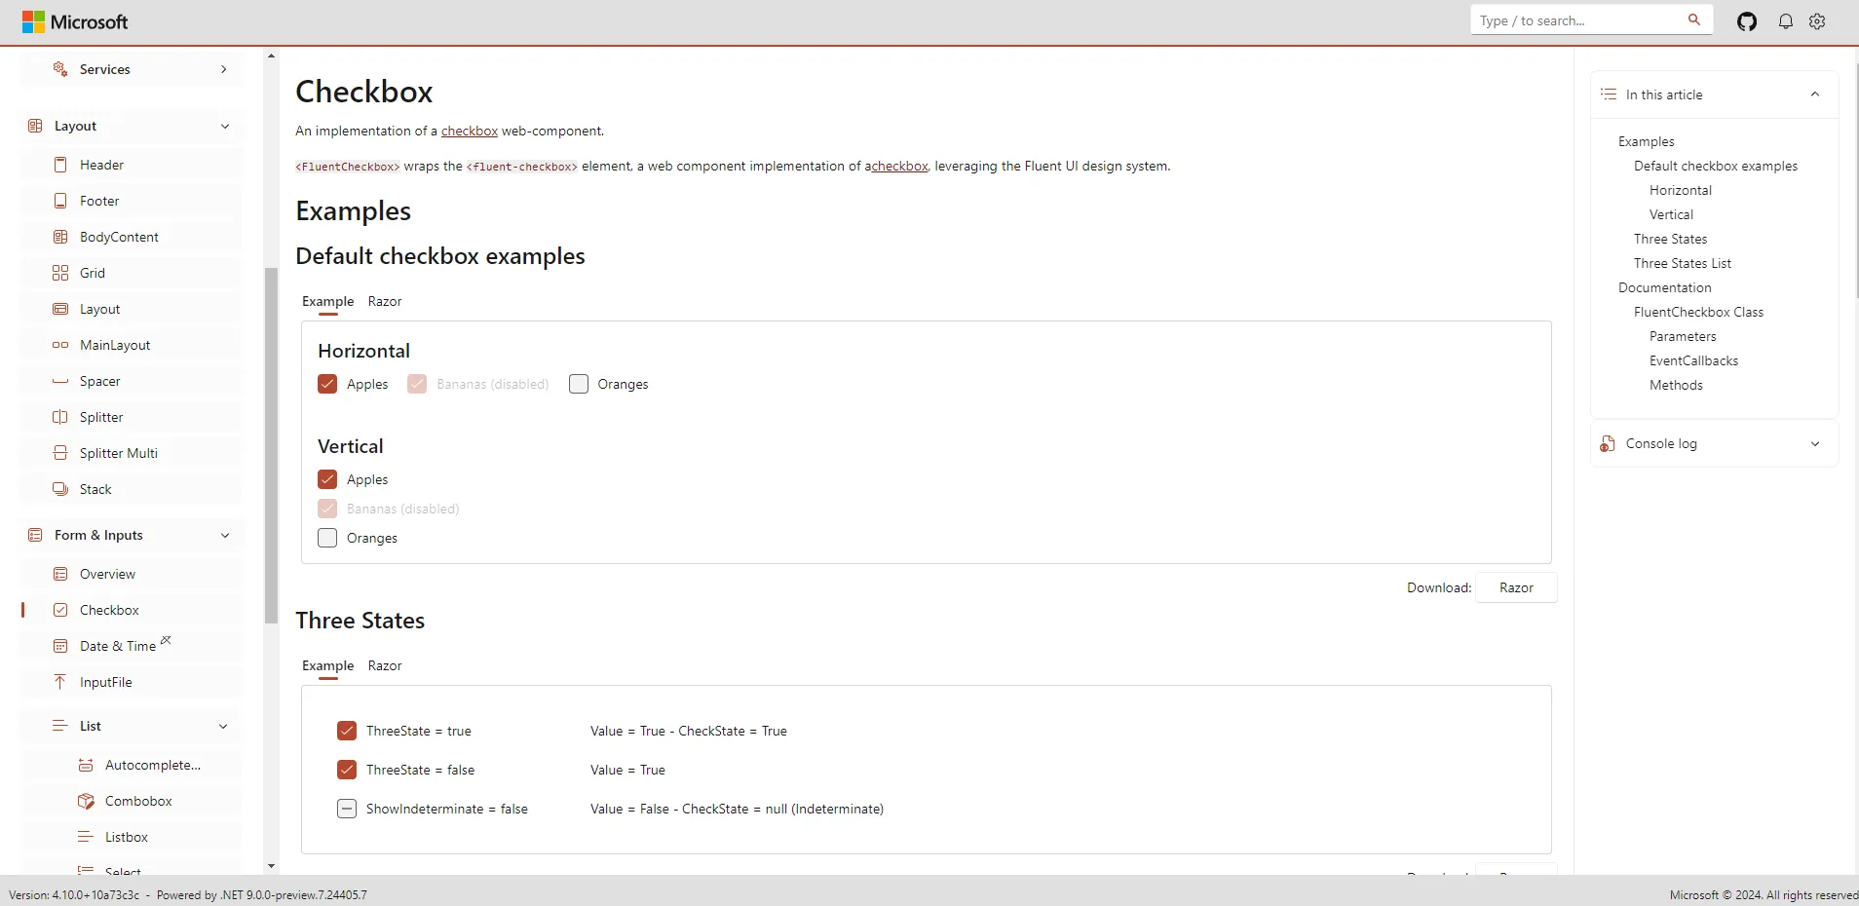This screenshot has width=1859, height=906.
Task: Jump to Methods section
Action: [x=1676, y=385]
